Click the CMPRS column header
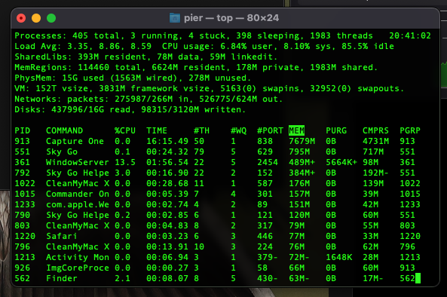This screenshot has height=297, width=447. (x=375, y=130)
